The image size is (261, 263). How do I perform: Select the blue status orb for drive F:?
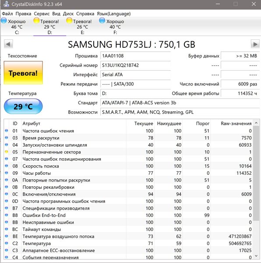click(102, 21)
